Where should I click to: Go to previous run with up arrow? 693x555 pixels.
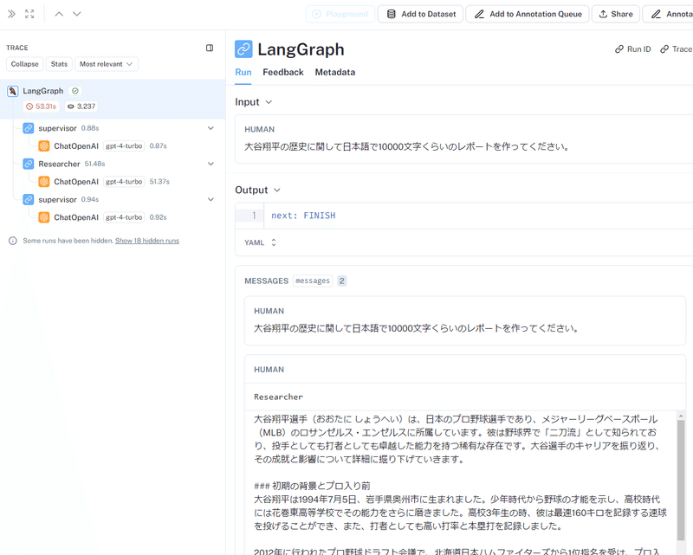pos(59,14)
